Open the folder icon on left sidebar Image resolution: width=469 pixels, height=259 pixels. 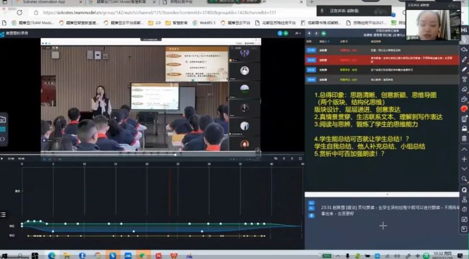point(3,119)
